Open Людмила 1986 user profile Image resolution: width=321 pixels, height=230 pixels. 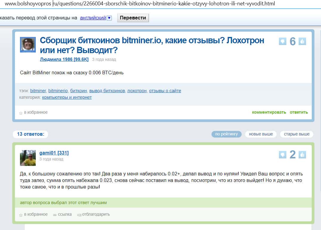click(x=64, y=59)
